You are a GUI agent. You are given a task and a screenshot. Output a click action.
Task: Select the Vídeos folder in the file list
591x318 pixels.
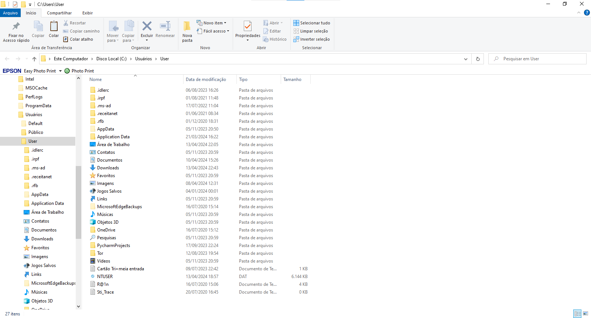(x=103, y=261)
